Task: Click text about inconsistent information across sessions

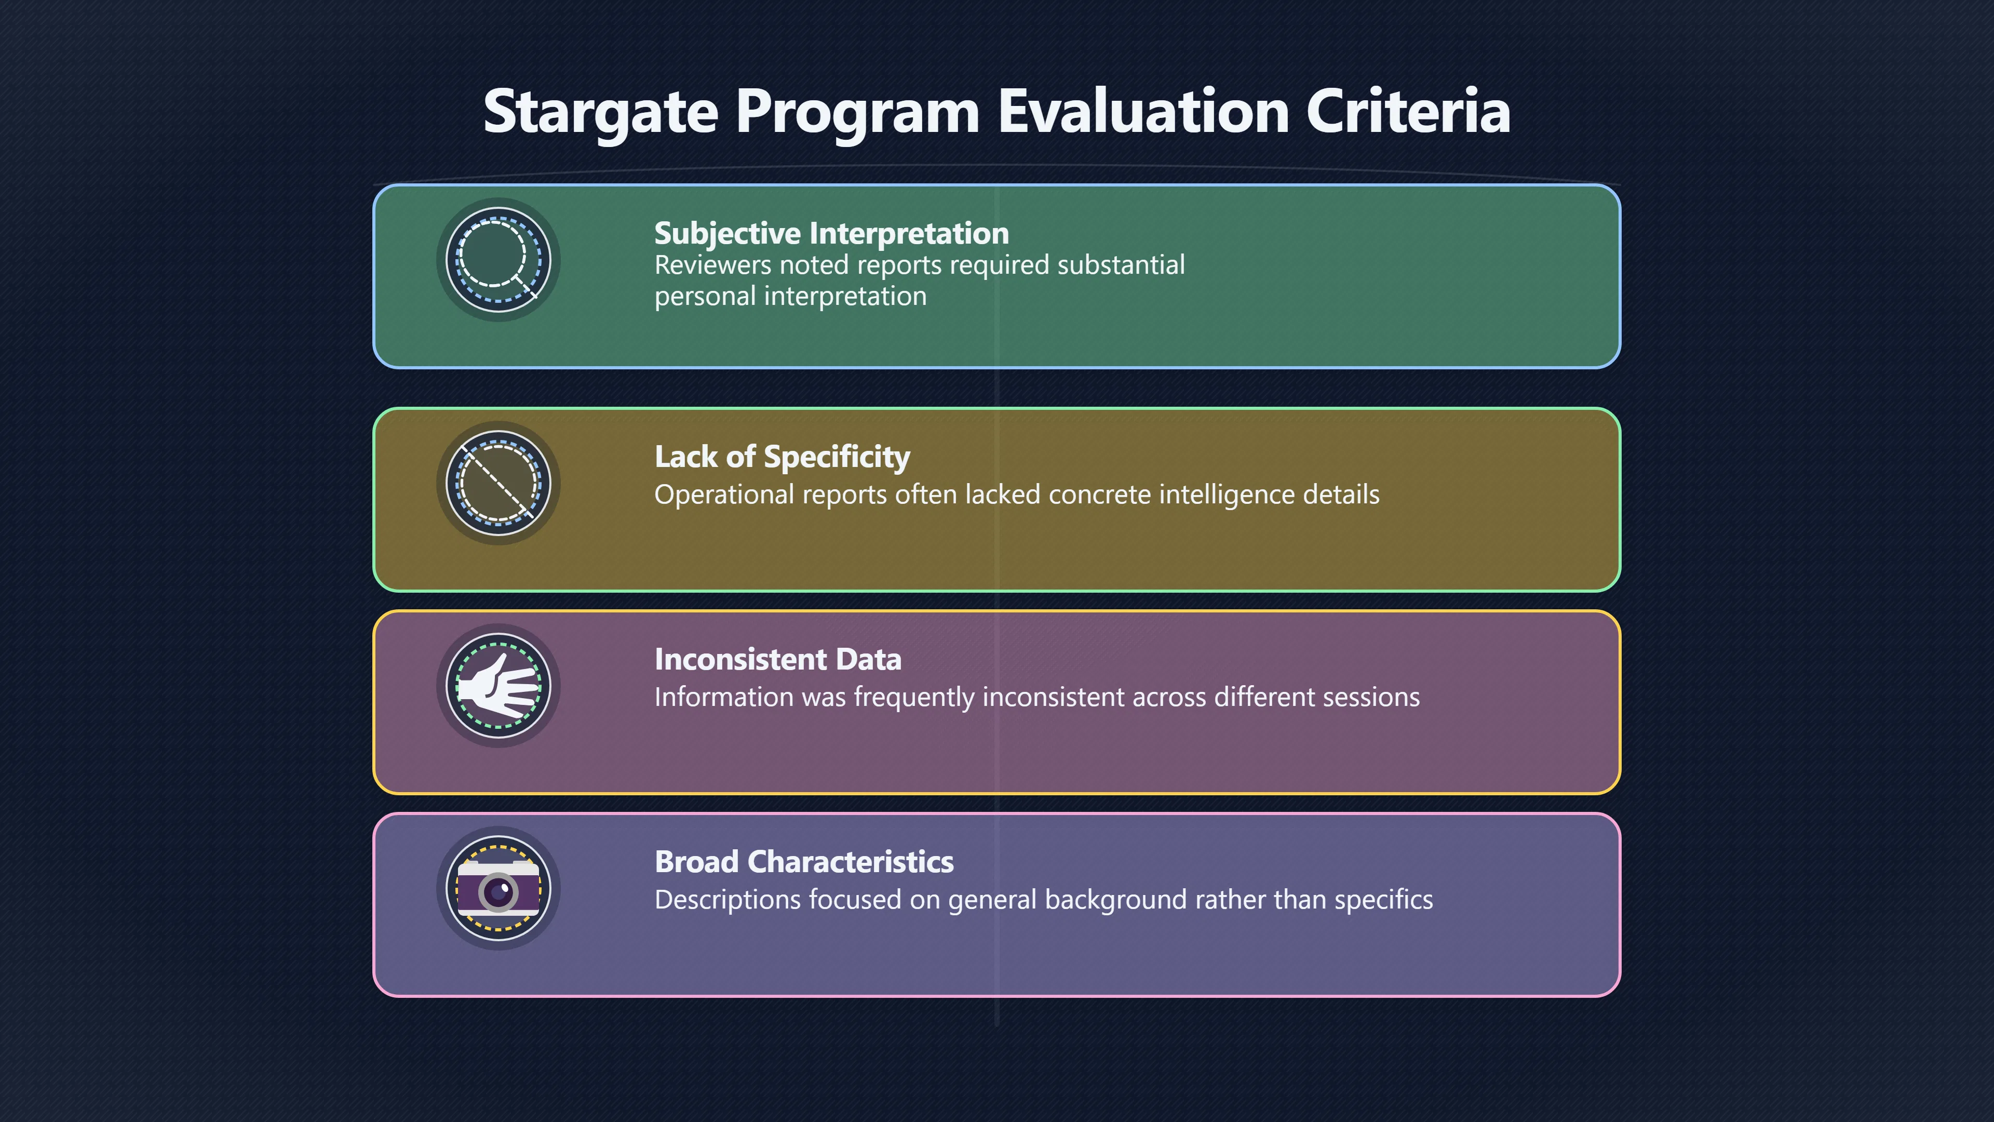Action: [x=1038, y=698]
